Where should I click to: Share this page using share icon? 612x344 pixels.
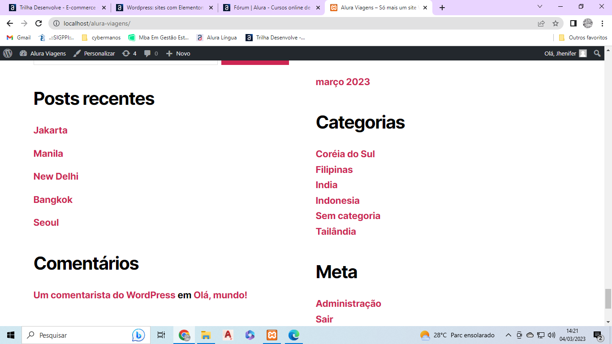click(541, 23)
